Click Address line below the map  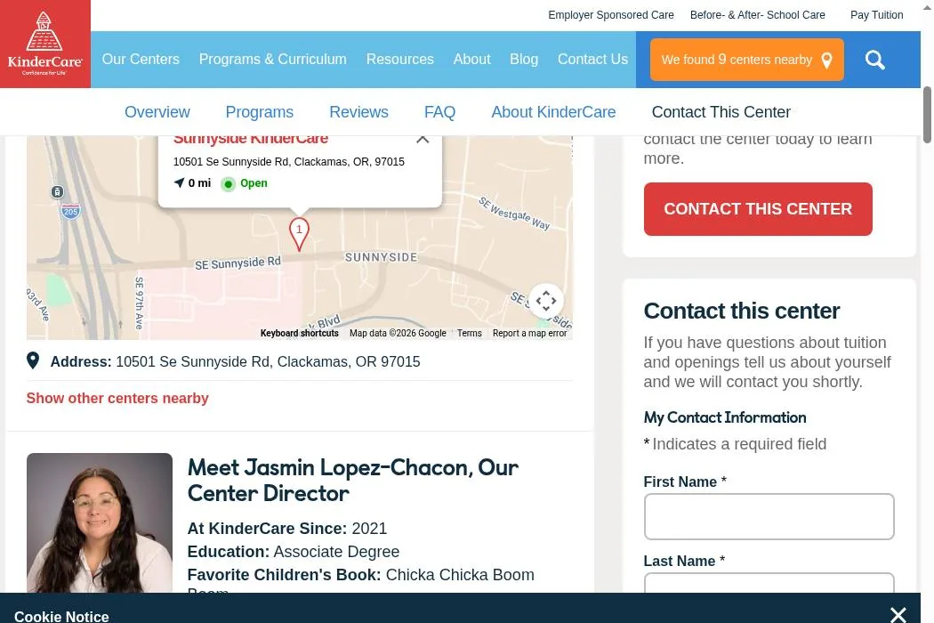tap(236, 361)
